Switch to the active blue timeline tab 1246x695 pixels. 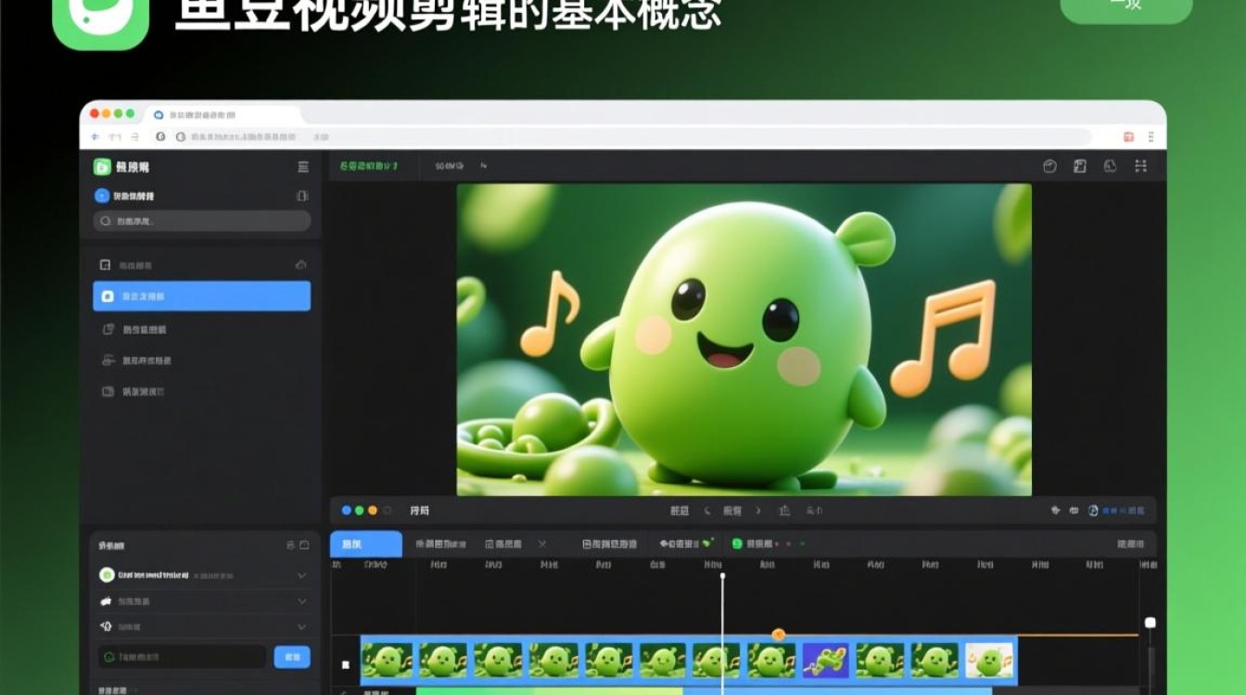pyautogui.click(x=366, y=544)
